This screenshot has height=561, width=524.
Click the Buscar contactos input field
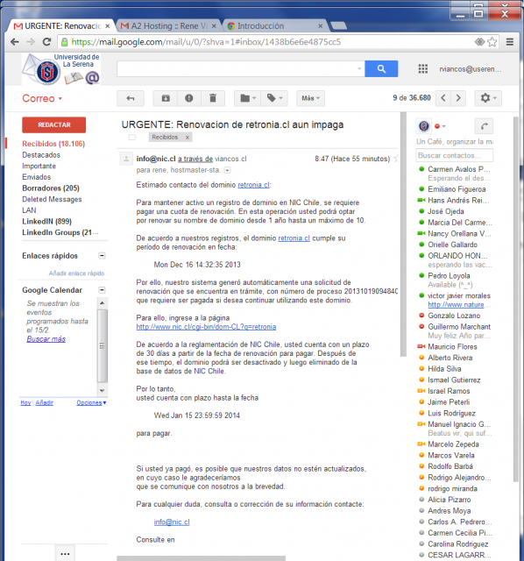click(x=454, y=155)
